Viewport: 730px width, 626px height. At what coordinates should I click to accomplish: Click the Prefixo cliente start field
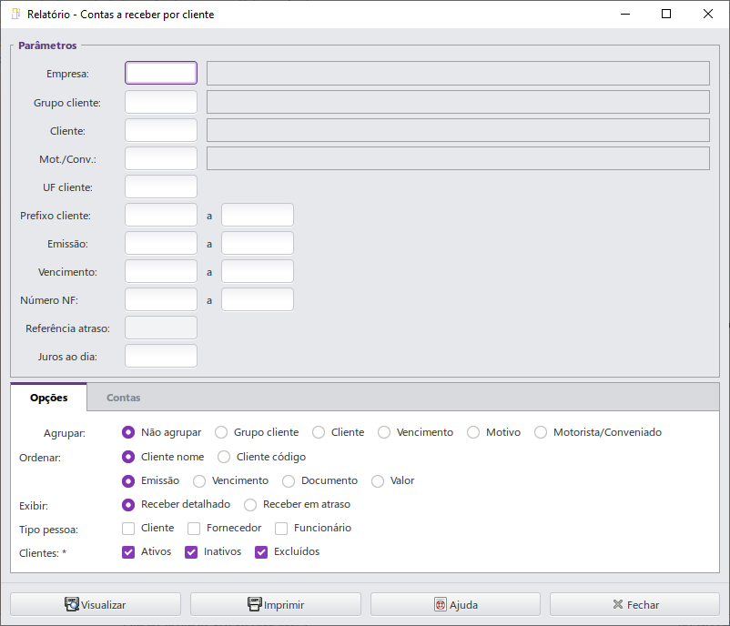click(x=161, y=215)
